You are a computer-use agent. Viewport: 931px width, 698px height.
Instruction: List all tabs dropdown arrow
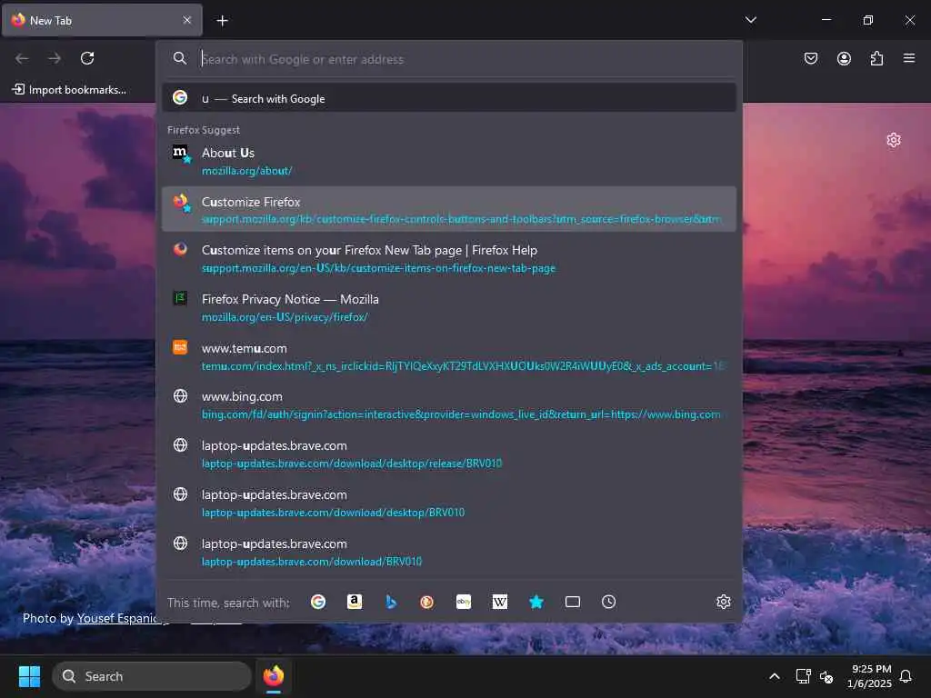click(x=750, y=20)
